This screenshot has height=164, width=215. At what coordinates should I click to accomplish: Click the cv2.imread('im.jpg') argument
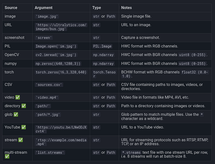[56, 55]
